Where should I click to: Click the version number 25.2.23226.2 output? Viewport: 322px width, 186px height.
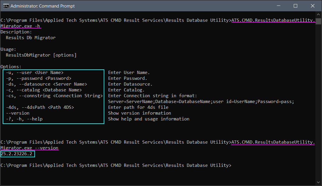17,154
